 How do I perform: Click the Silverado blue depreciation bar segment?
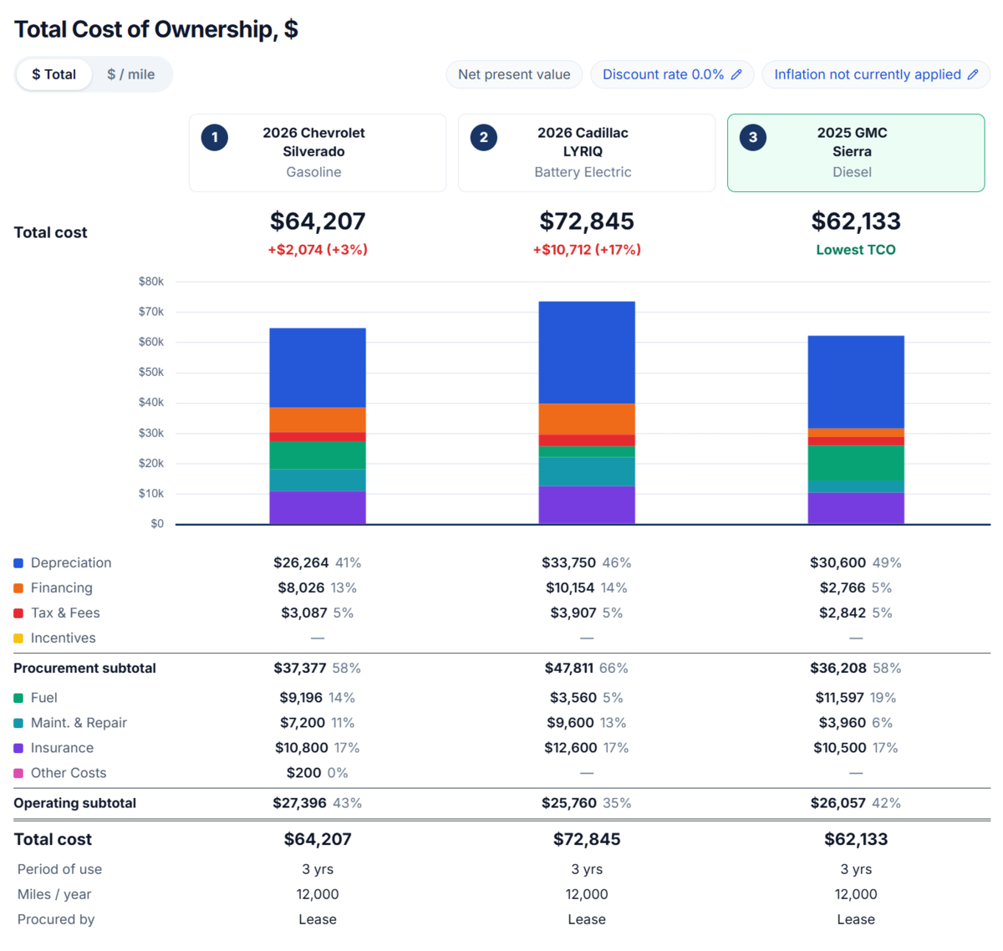(x=318, y=368)
